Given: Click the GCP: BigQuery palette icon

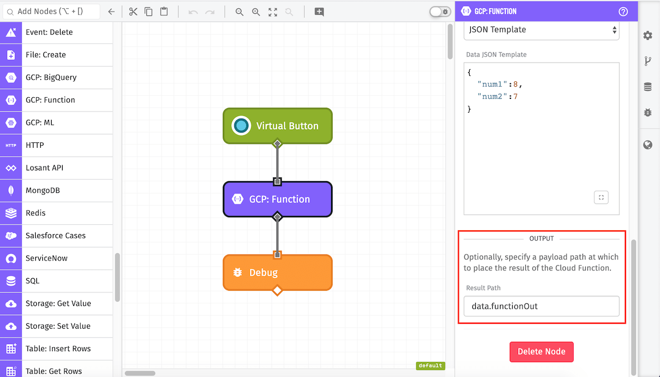Looking at the screenshot, I should tap(11, 77).
